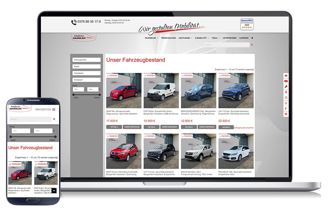
Task: Click the Min price field on laptop
Action: point(78,89)
